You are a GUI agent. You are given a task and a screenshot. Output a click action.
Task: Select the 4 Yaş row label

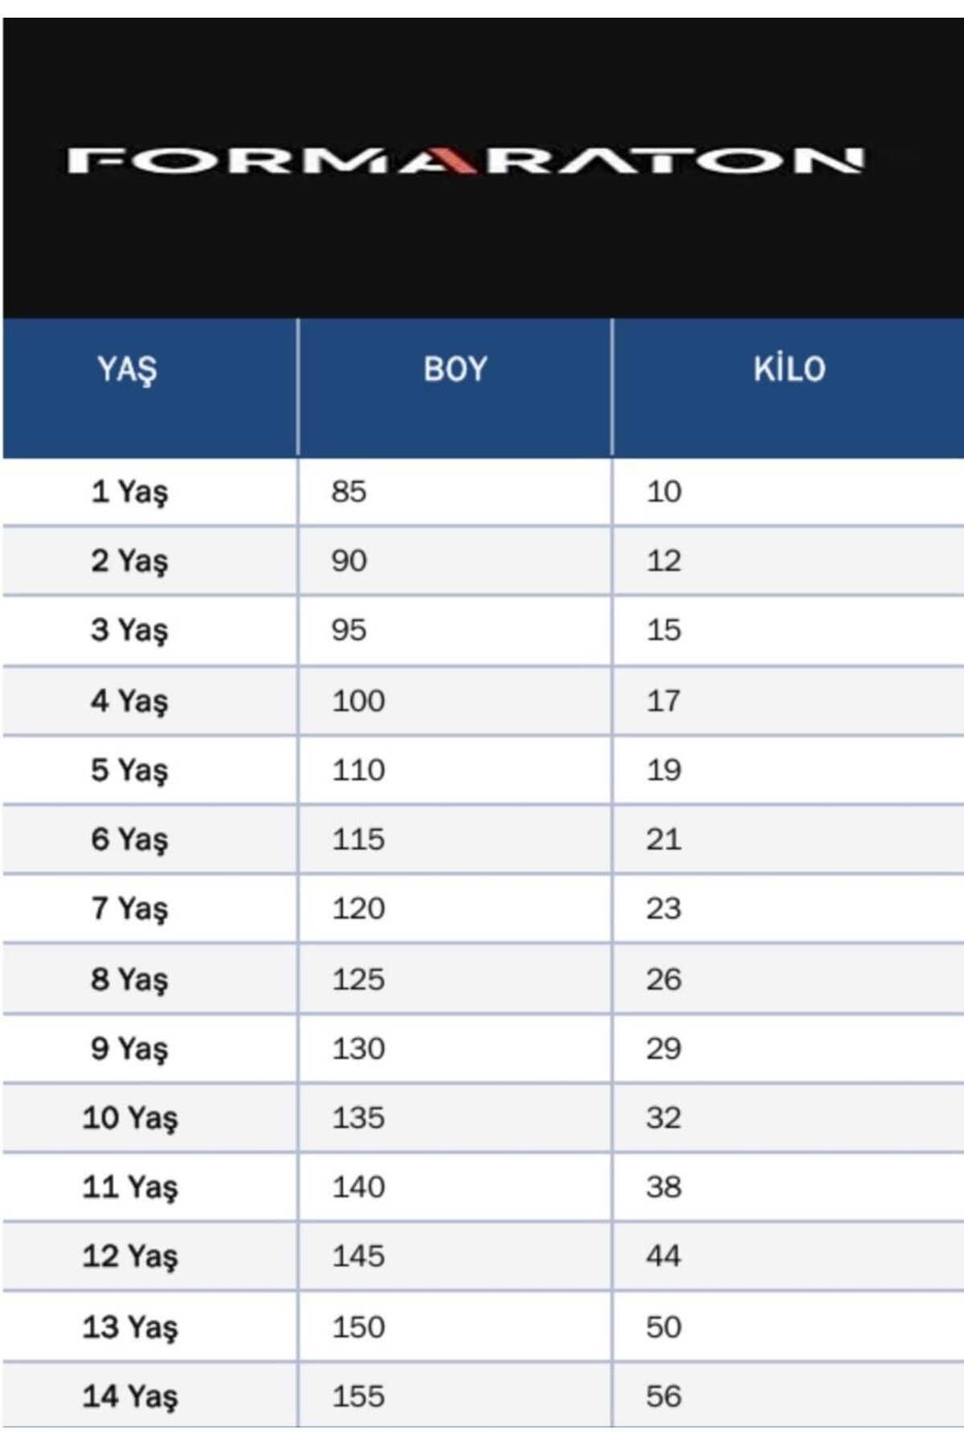pyautogui.click(x=129, y=701)
